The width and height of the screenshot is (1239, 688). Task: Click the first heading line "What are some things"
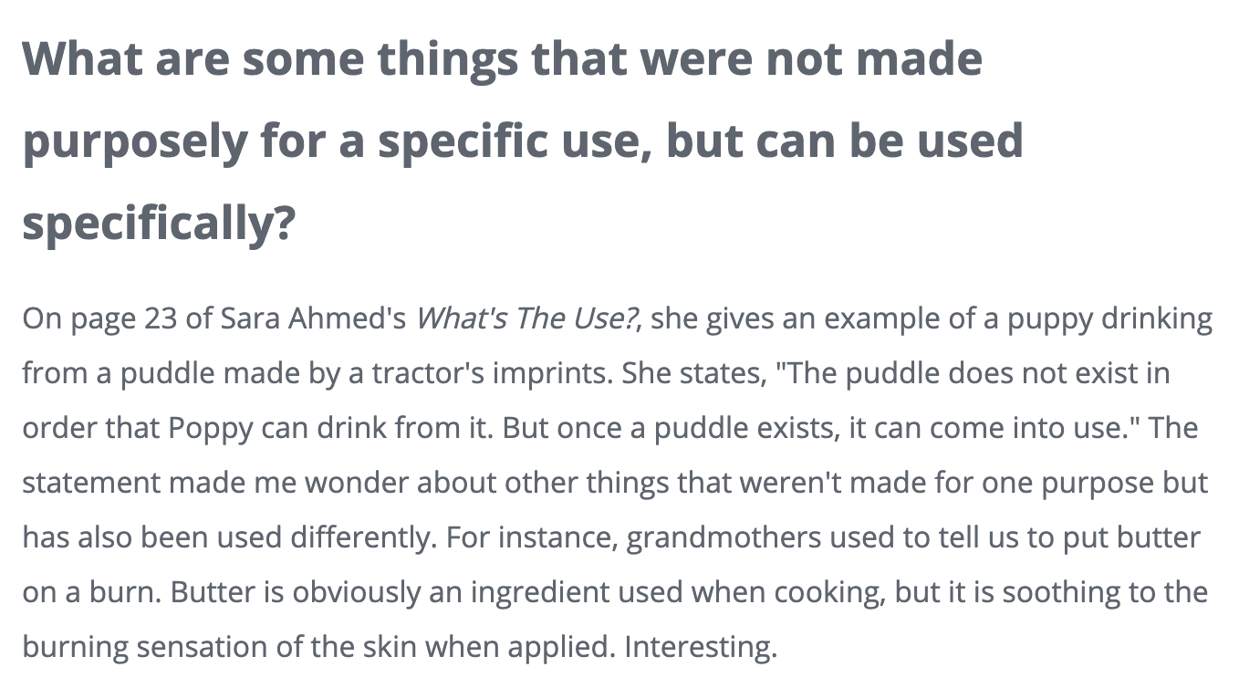271,57
